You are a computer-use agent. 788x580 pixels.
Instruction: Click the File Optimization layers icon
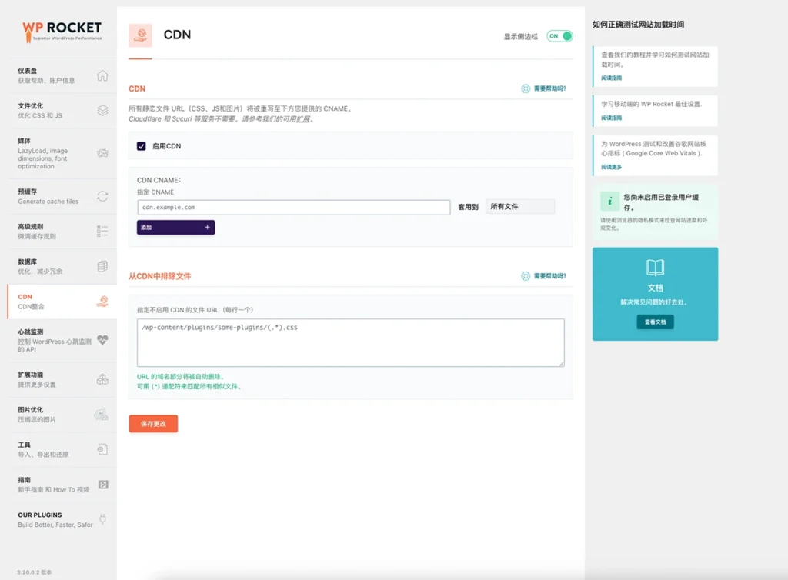click(x=102, y=111)
